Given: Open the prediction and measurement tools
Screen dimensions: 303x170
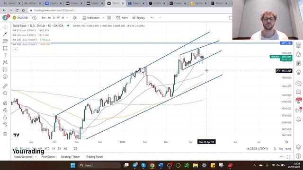Looking at the screenshot, I should point(5,69).
